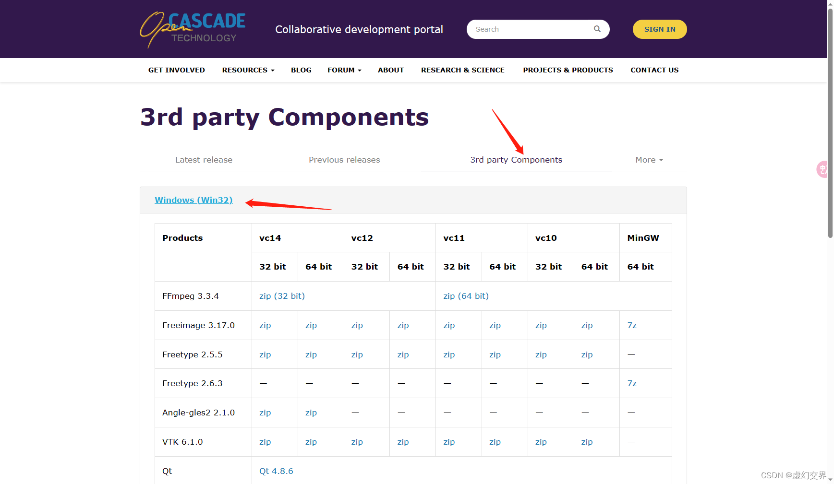Click the SIGN IN button
Image resolution: width=834 pixels, height=484 pixels.
(x=659, y=29)
